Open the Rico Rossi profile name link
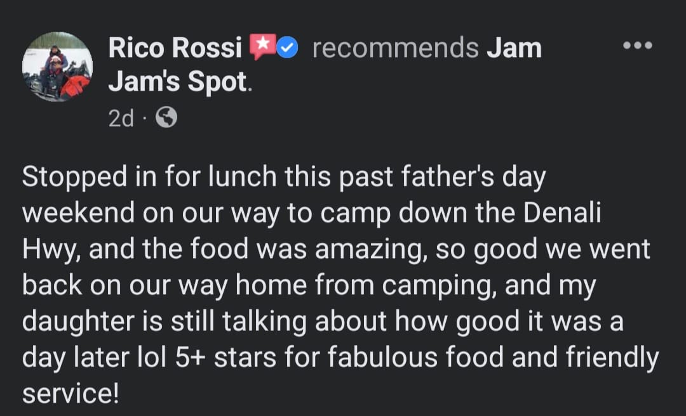Image resolution: width=686 pixels, height=416 pixels. [175, 48]
